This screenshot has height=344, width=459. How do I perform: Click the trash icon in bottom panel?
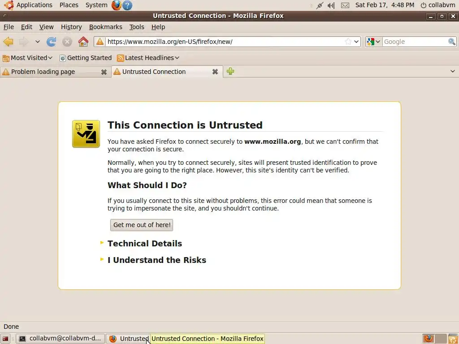tap(453, 339)
